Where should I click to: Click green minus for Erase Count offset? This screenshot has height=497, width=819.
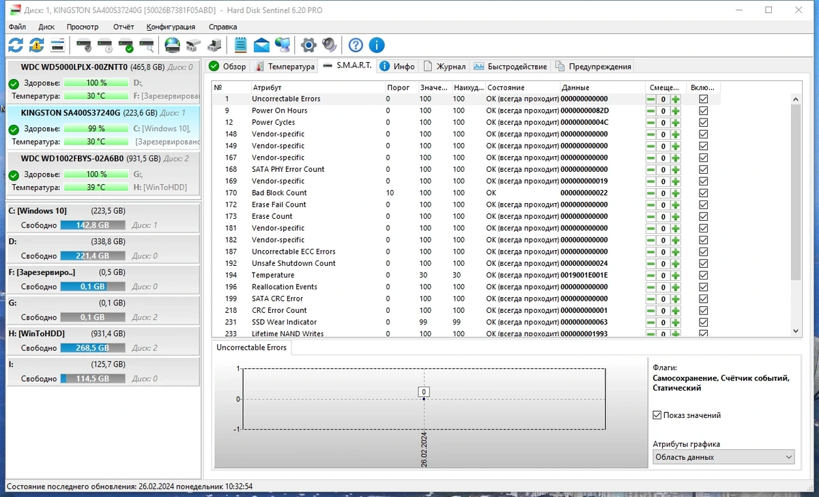click(651, 217)
